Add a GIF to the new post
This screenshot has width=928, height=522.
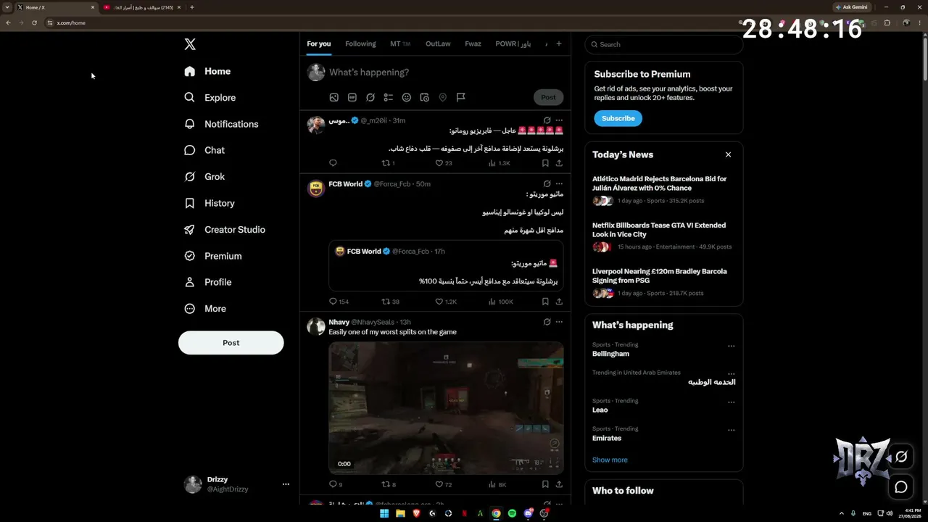tap(352, 97)
